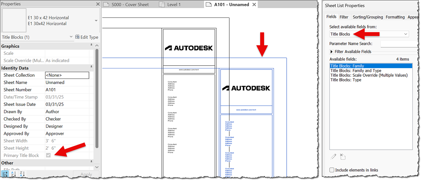Open the Sorting/Grouping tab

click(x=368, y=17)
